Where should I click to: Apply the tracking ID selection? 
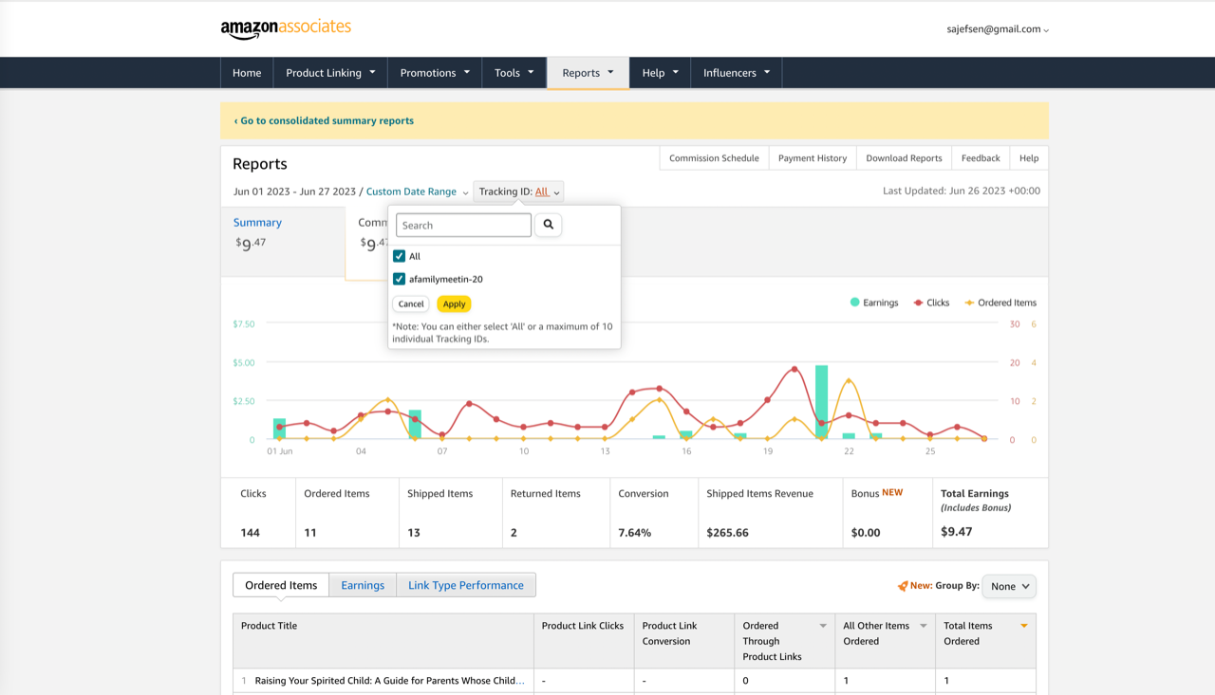pos(455,304)
